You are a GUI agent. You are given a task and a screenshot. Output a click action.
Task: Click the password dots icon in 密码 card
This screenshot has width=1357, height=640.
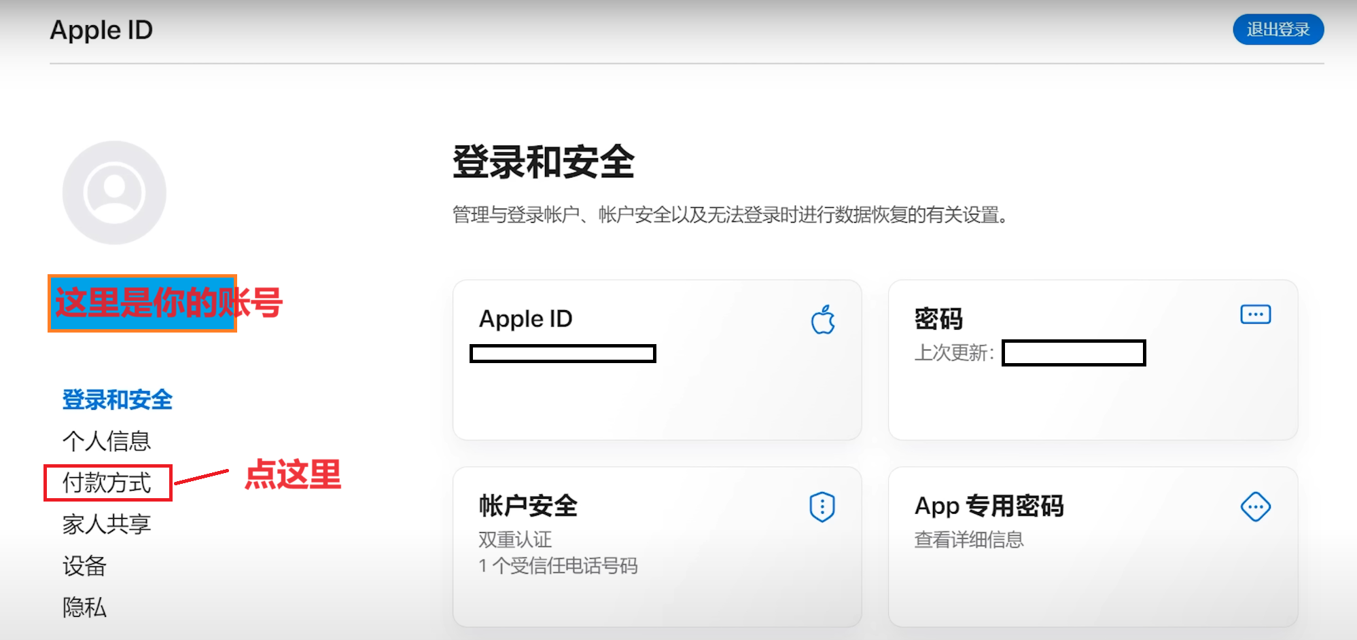(1255, 315)
